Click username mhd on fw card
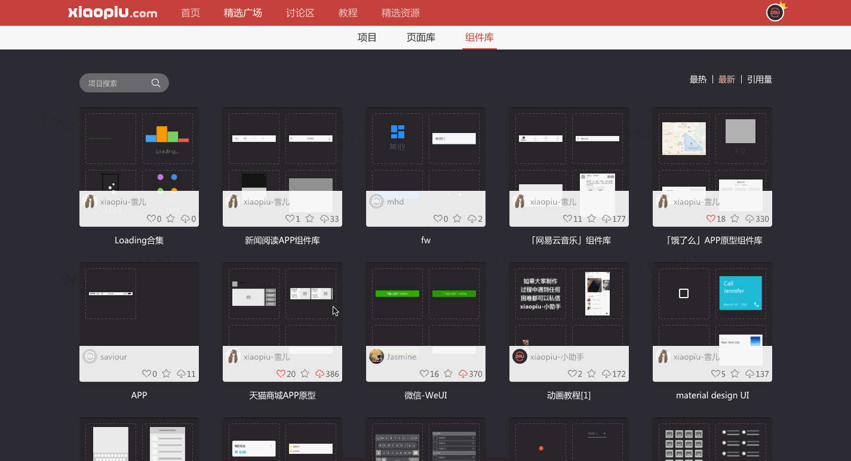851x461 pixels. tap(395, 202)
